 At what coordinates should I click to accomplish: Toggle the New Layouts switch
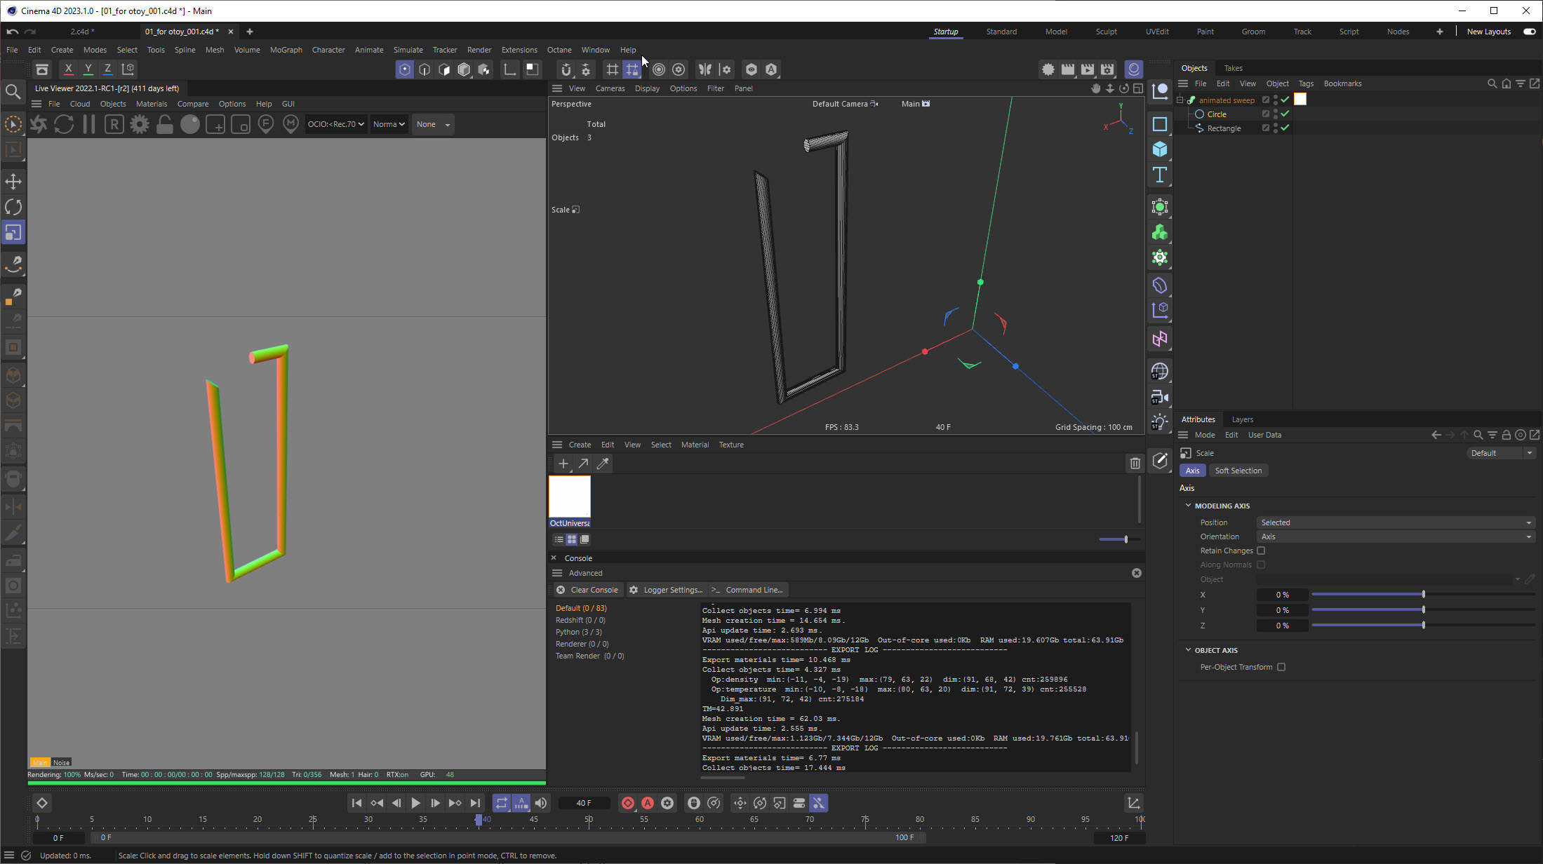coord(1529,32)
